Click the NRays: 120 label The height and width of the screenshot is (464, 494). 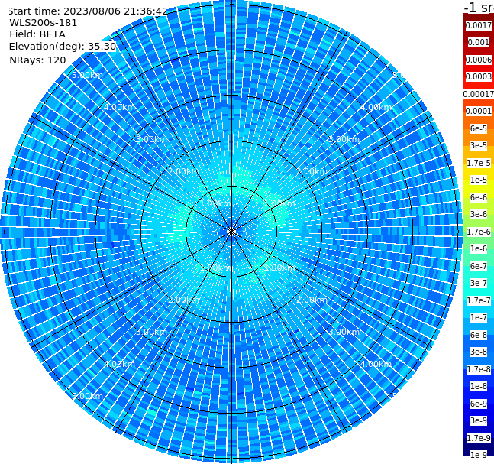(38, 60)
